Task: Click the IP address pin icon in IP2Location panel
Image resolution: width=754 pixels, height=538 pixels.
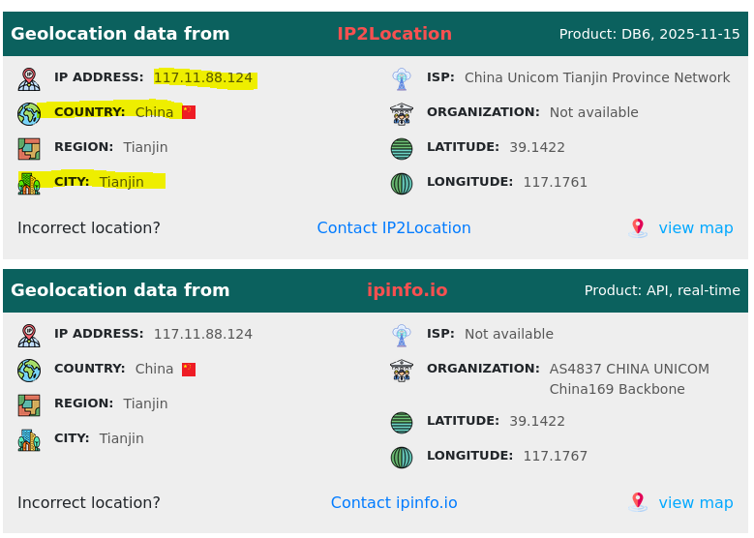Action: coord(29,79)
